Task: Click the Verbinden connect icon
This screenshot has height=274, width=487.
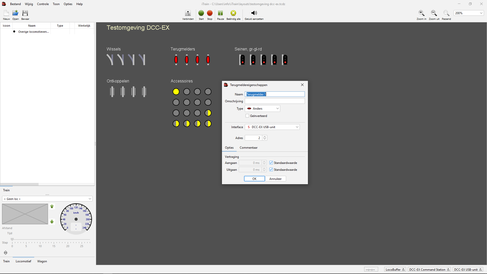Action: coord(188,13)
